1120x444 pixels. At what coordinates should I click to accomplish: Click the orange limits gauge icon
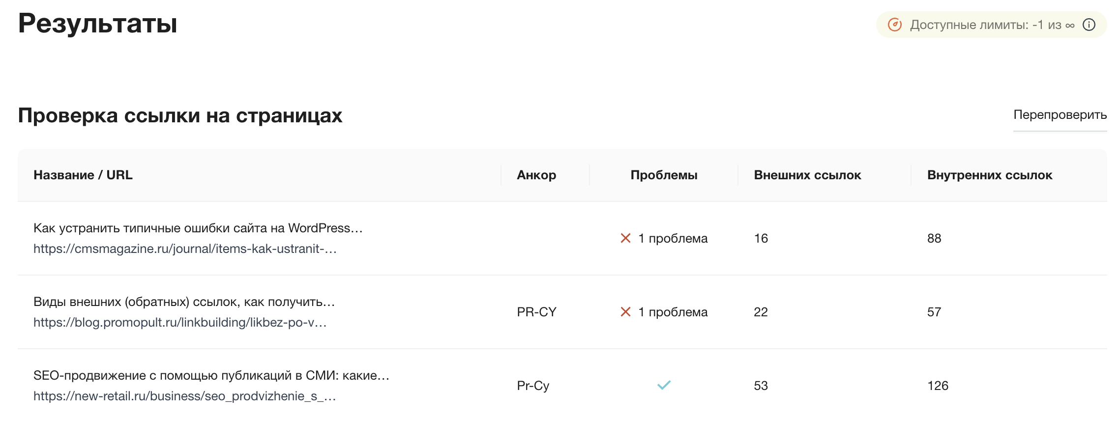[x=894, y=25]
